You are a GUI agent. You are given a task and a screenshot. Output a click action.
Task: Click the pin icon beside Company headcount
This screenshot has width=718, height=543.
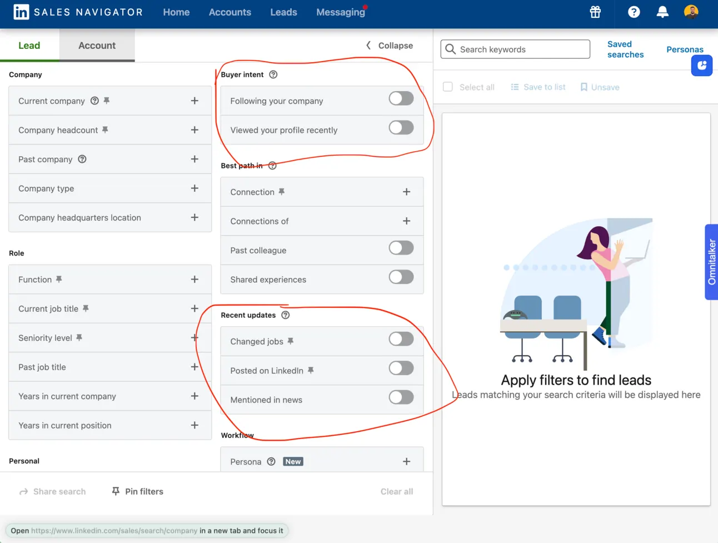[x=105, y=130]
